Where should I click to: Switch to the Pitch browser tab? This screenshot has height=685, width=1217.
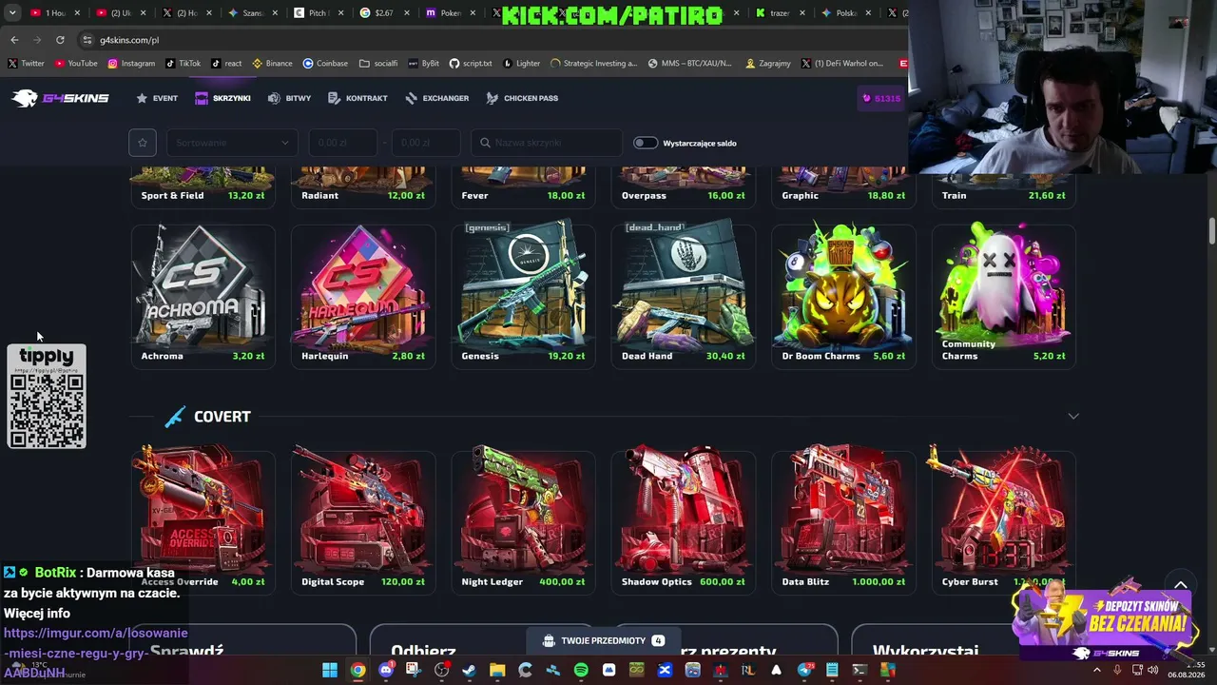pyautogui.click(x=318, y=13)
